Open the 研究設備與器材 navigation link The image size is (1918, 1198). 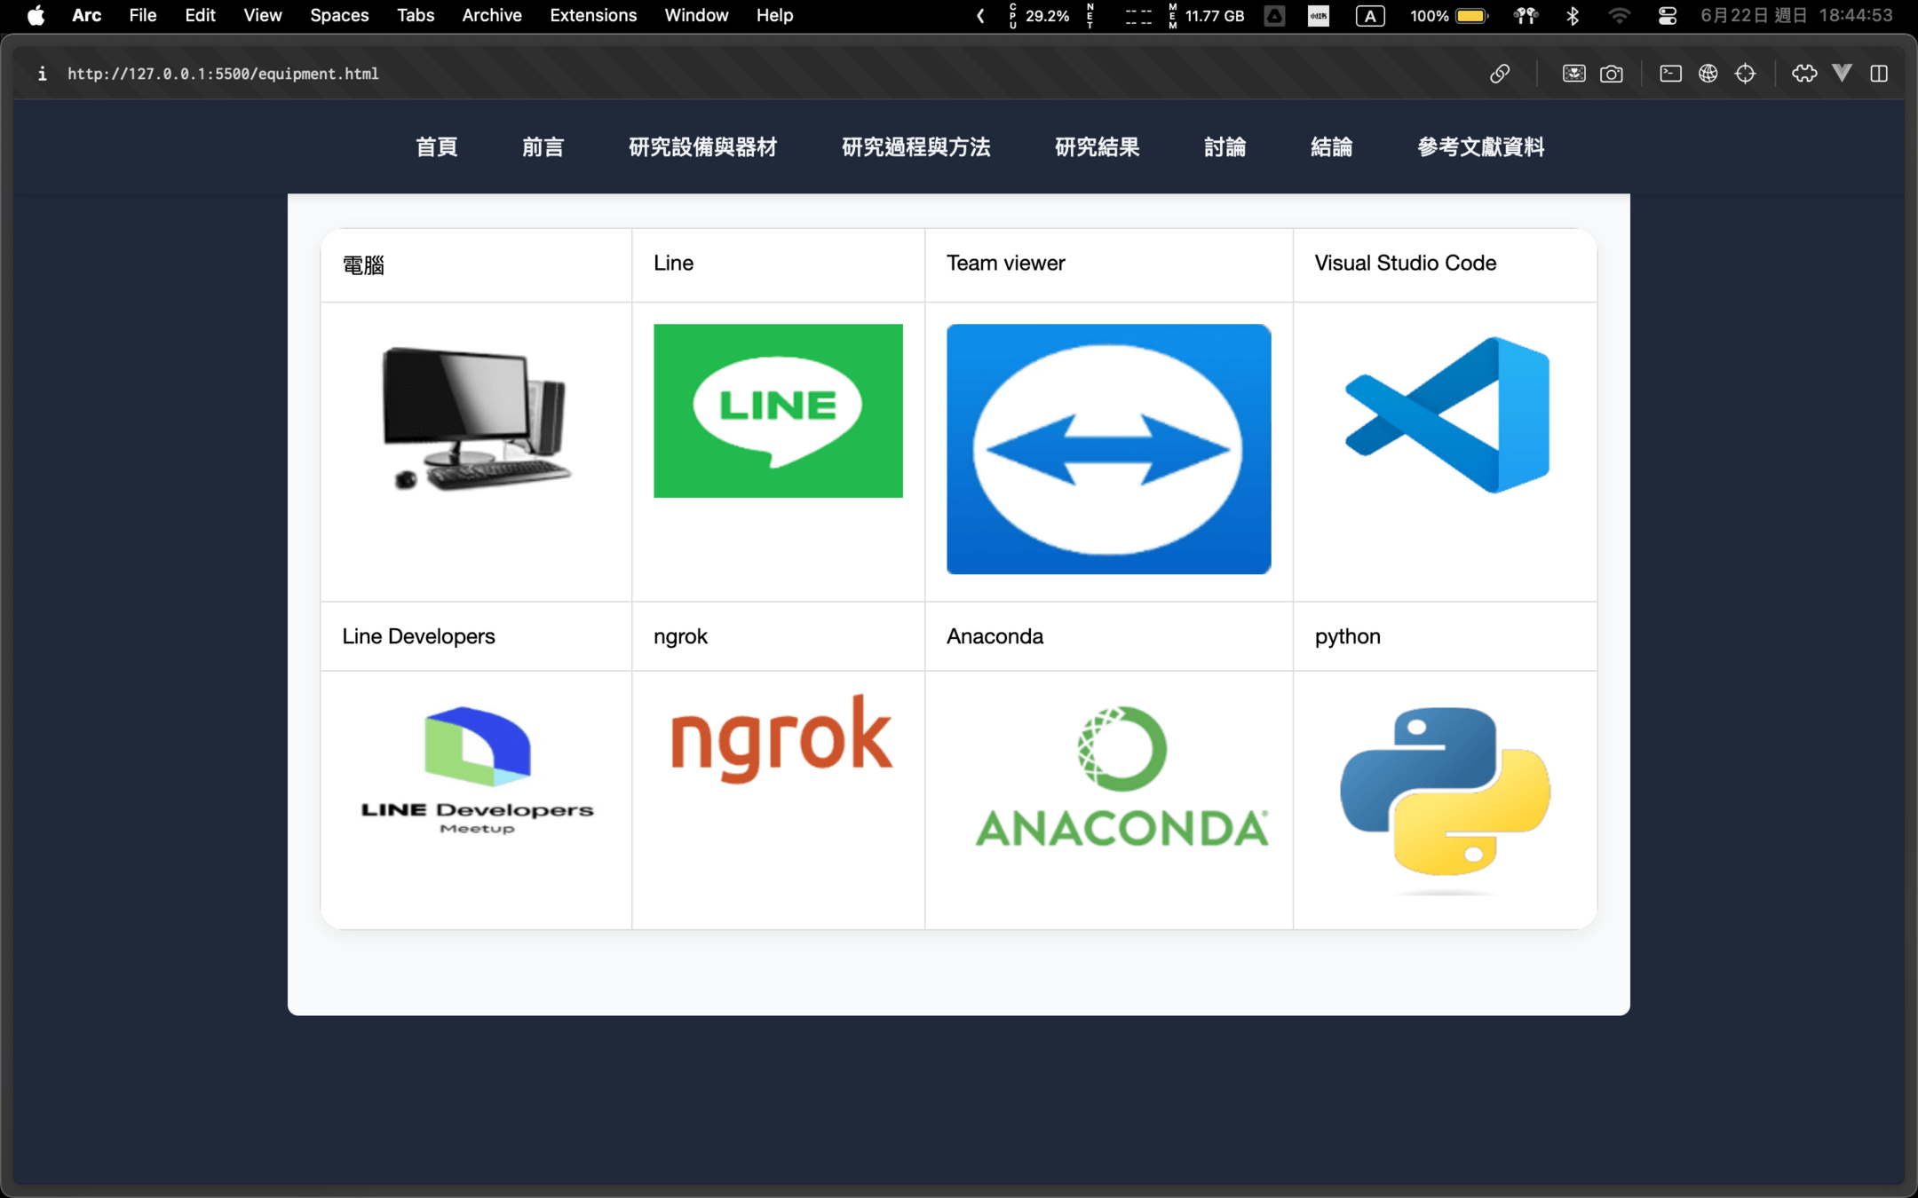pos(702,147)
